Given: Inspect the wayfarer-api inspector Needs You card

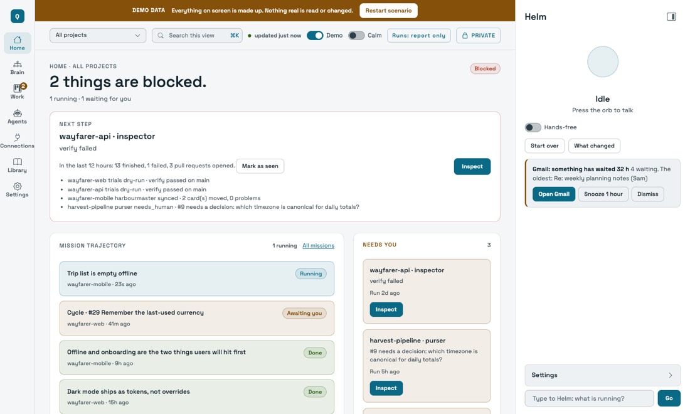Looking at the screenshot, I should click(386, 309).
